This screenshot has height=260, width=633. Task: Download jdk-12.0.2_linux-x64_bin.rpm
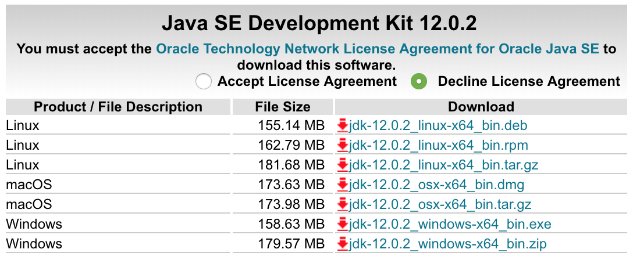pos(439,146)
